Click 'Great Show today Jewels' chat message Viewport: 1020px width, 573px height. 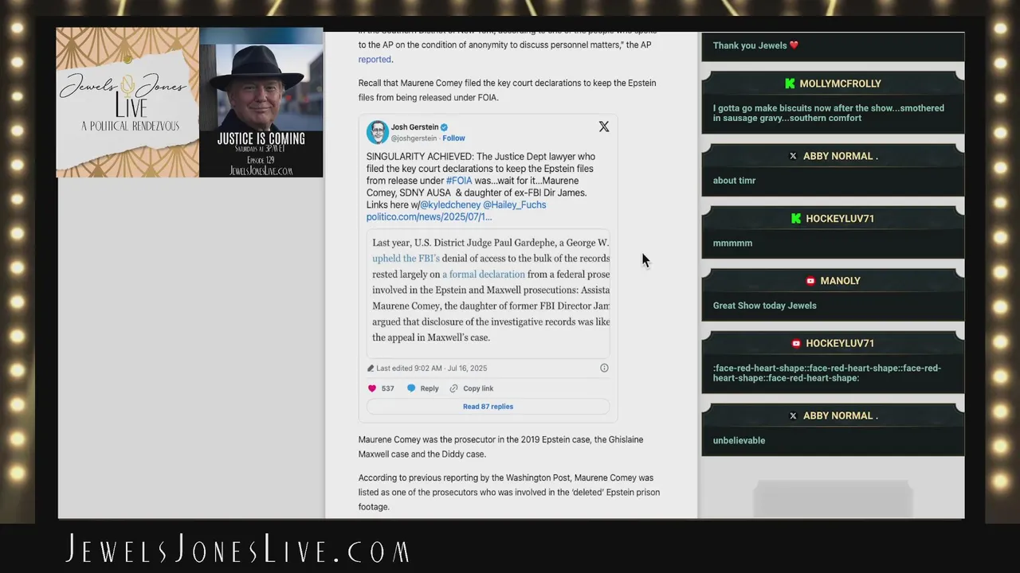tap(764, 306)
